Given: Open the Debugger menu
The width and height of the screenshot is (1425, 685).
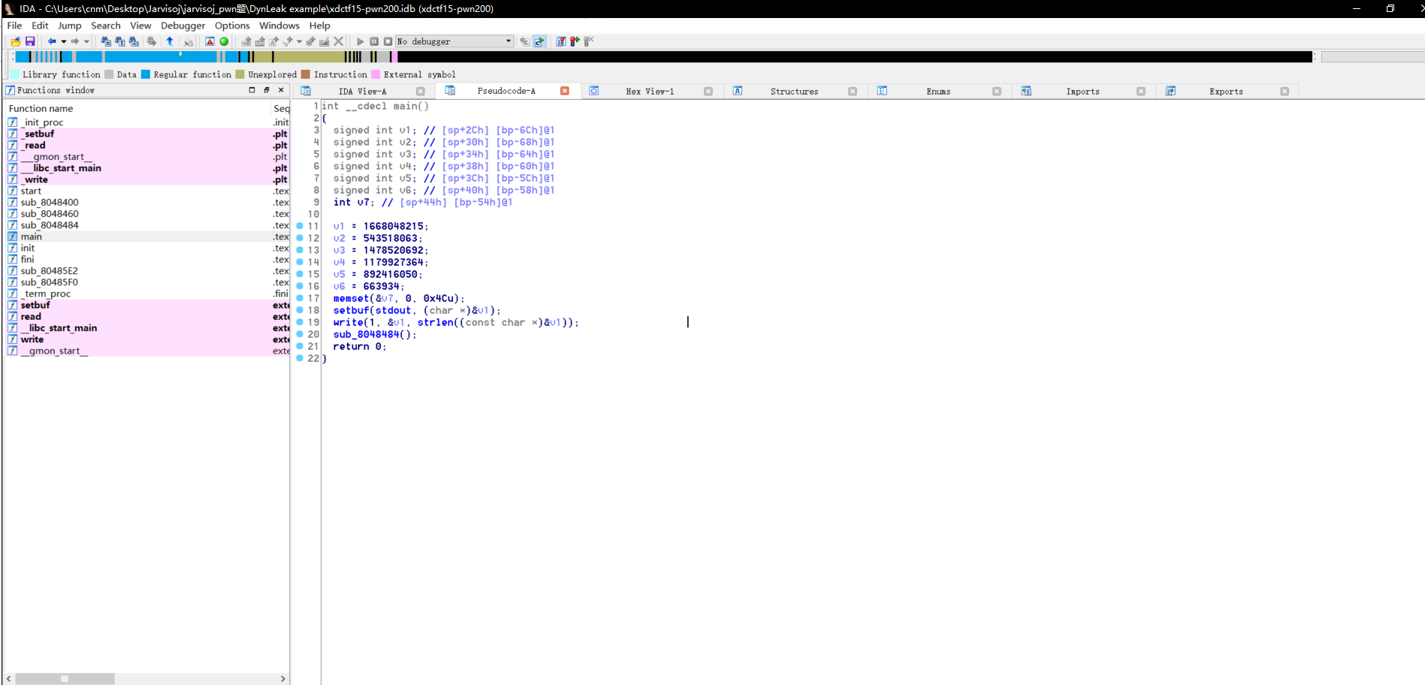Looking at the screenshot, I should tap(183, 26).
